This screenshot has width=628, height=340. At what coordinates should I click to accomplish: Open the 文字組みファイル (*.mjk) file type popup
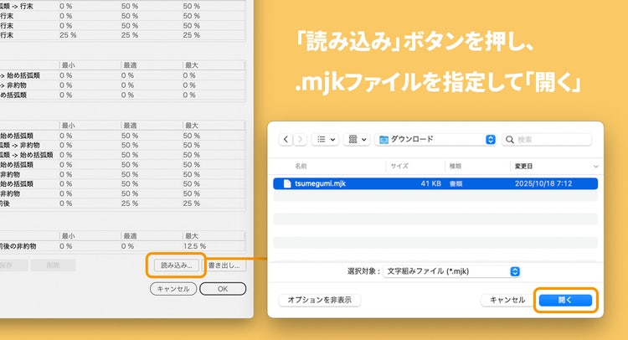(452, 271)
